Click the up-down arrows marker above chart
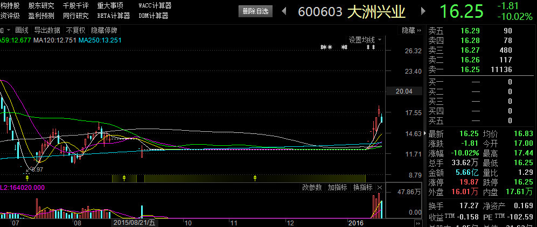 [371, 48]
